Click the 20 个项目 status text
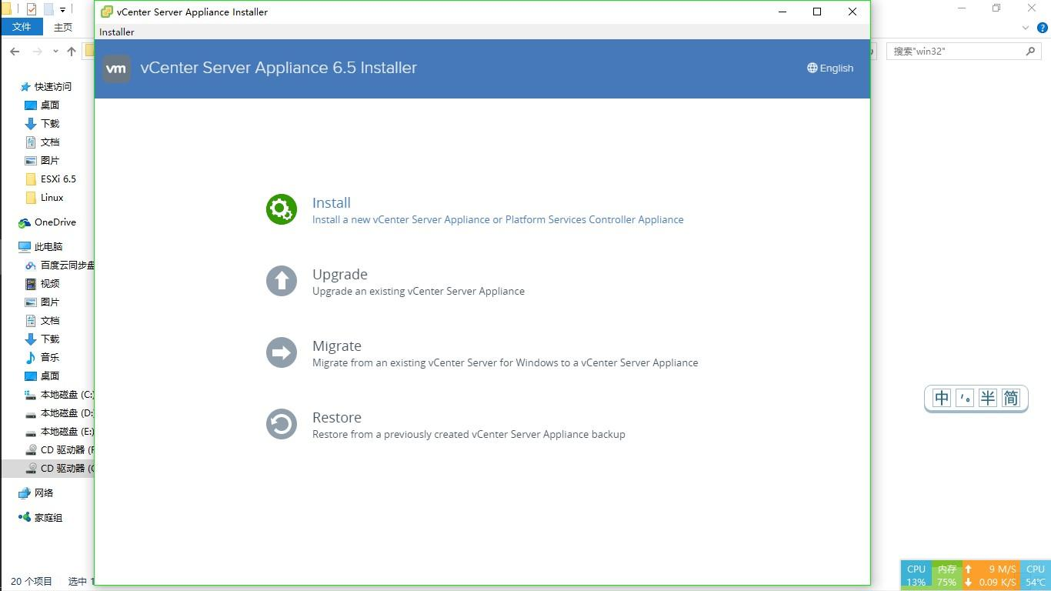Image resolution: width=1051 pixels, height=591 pixels. (x=32, y=582)
